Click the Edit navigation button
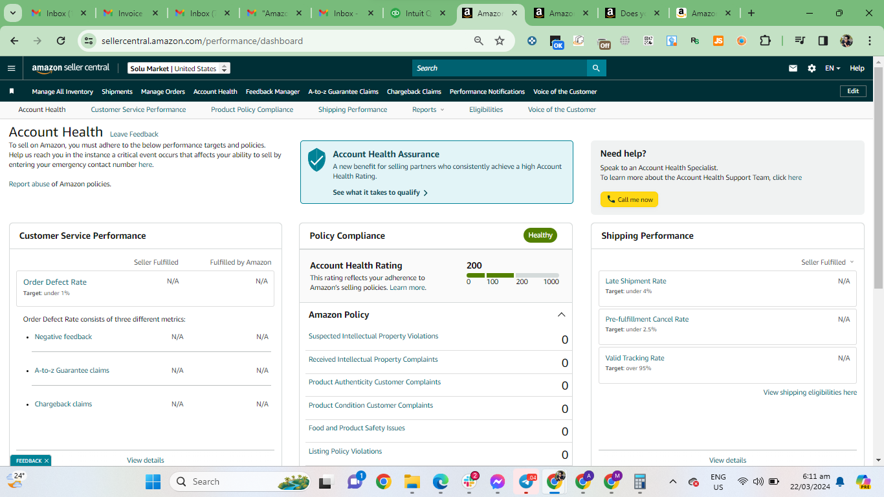Screen dimensions: 884x497 pyautogui.click(x=853, y=91)
